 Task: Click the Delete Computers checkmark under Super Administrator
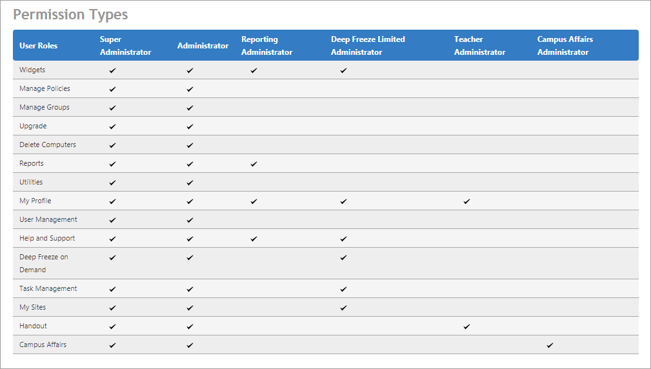(x=112, y=145)
